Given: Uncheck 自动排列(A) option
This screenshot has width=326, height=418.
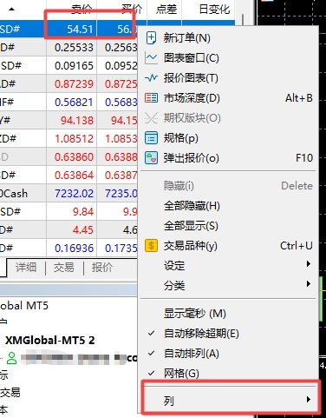Looking at the screenshot, I should click(228, 354).
